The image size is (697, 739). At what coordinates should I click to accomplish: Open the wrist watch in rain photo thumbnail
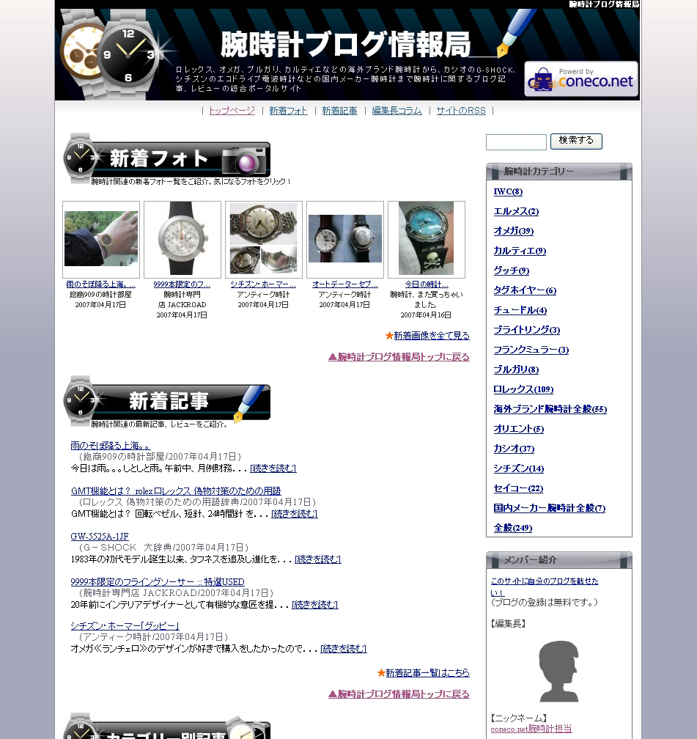pyautogui.click(x=101, y=240)
